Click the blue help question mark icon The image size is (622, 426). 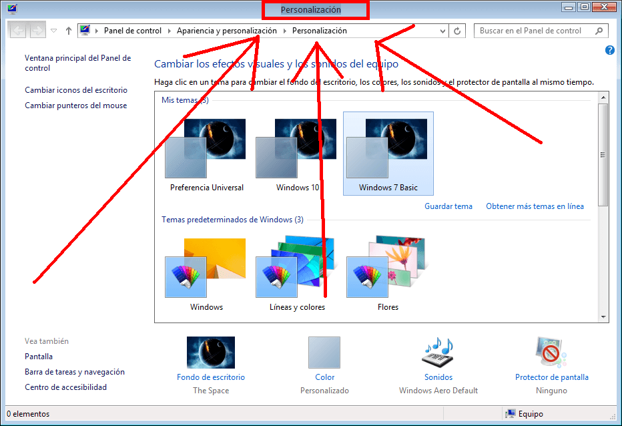click(609, 50)
